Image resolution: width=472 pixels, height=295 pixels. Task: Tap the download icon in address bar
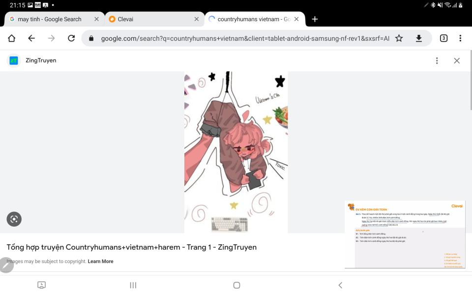[419, 38]
